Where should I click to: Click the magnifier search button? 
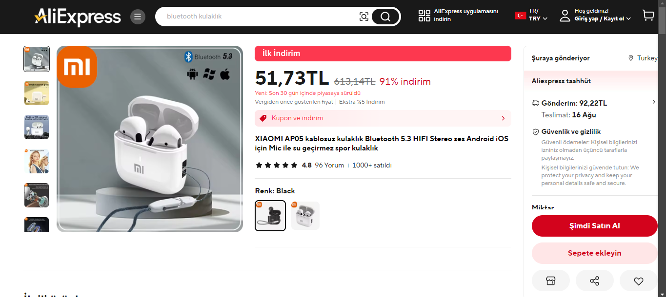coord(385,17)
